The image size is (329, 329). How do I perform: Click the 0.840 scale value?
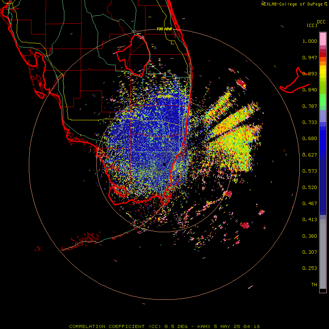tap(310, 90)
